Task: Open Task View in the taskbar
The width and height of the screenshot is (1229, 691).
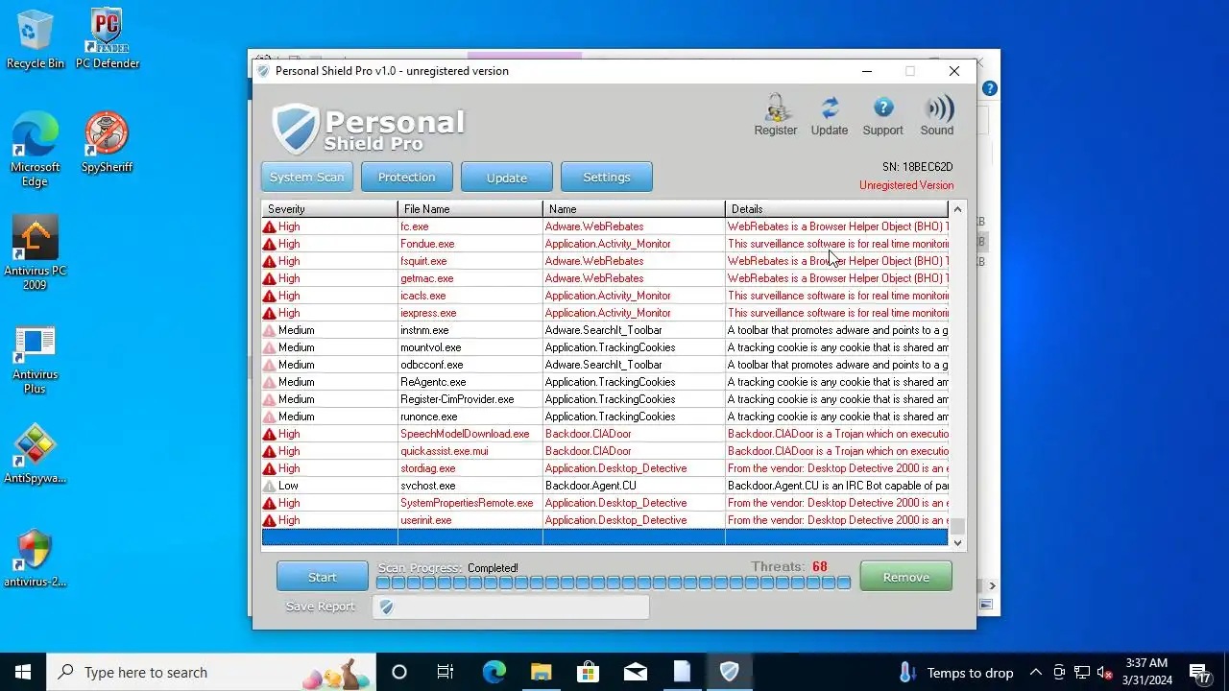Action: point(446,672)
